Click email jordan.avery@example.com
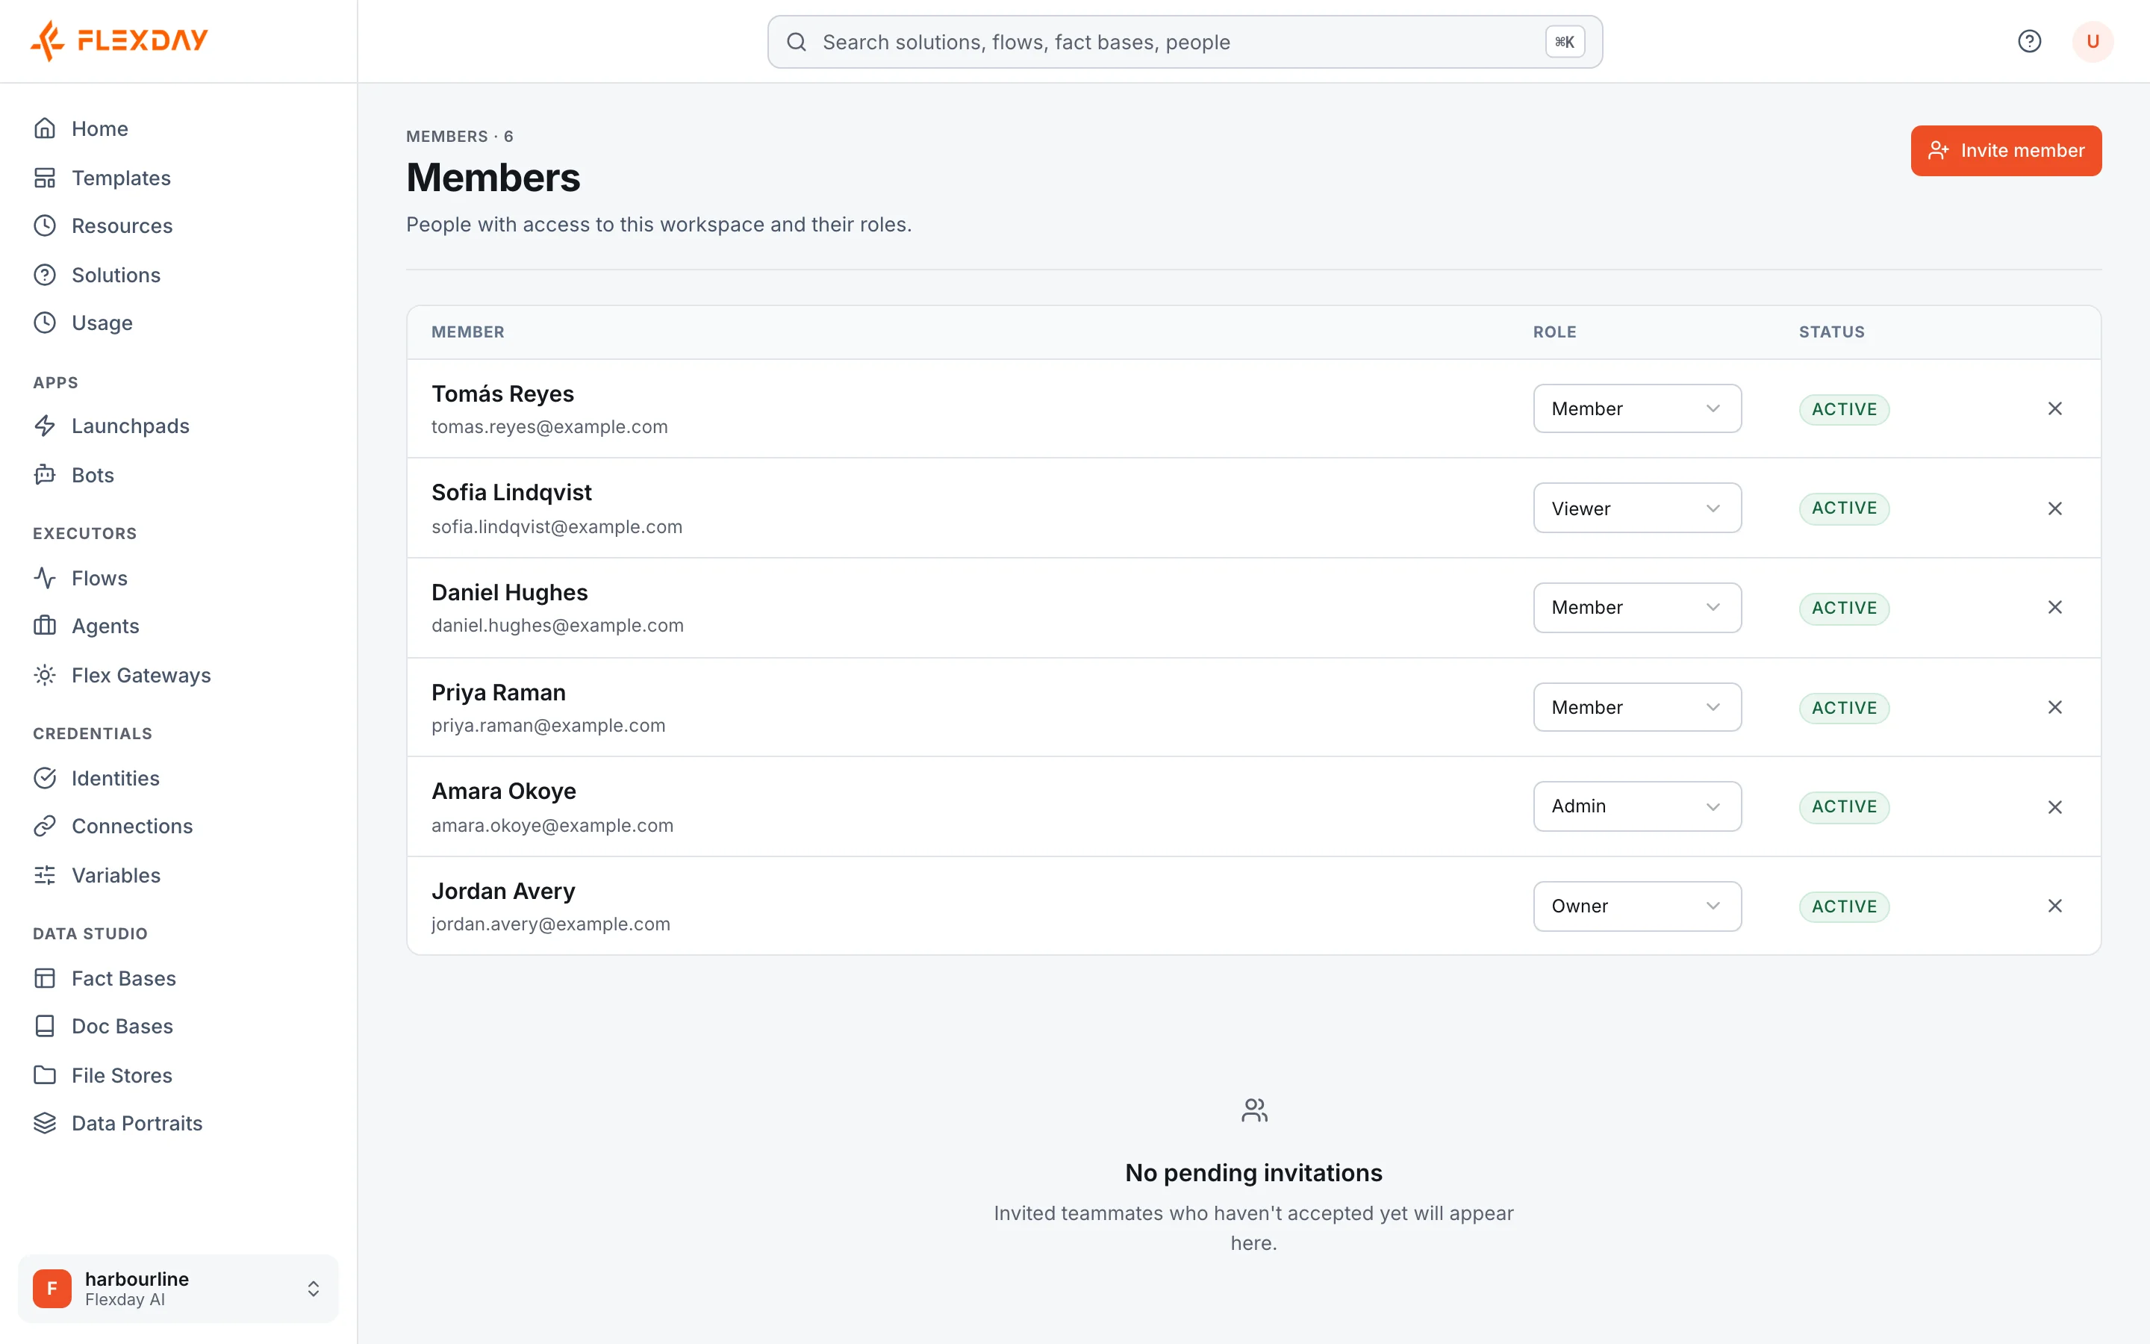This screenshot has width=2150, height=1344. point(550,924)
